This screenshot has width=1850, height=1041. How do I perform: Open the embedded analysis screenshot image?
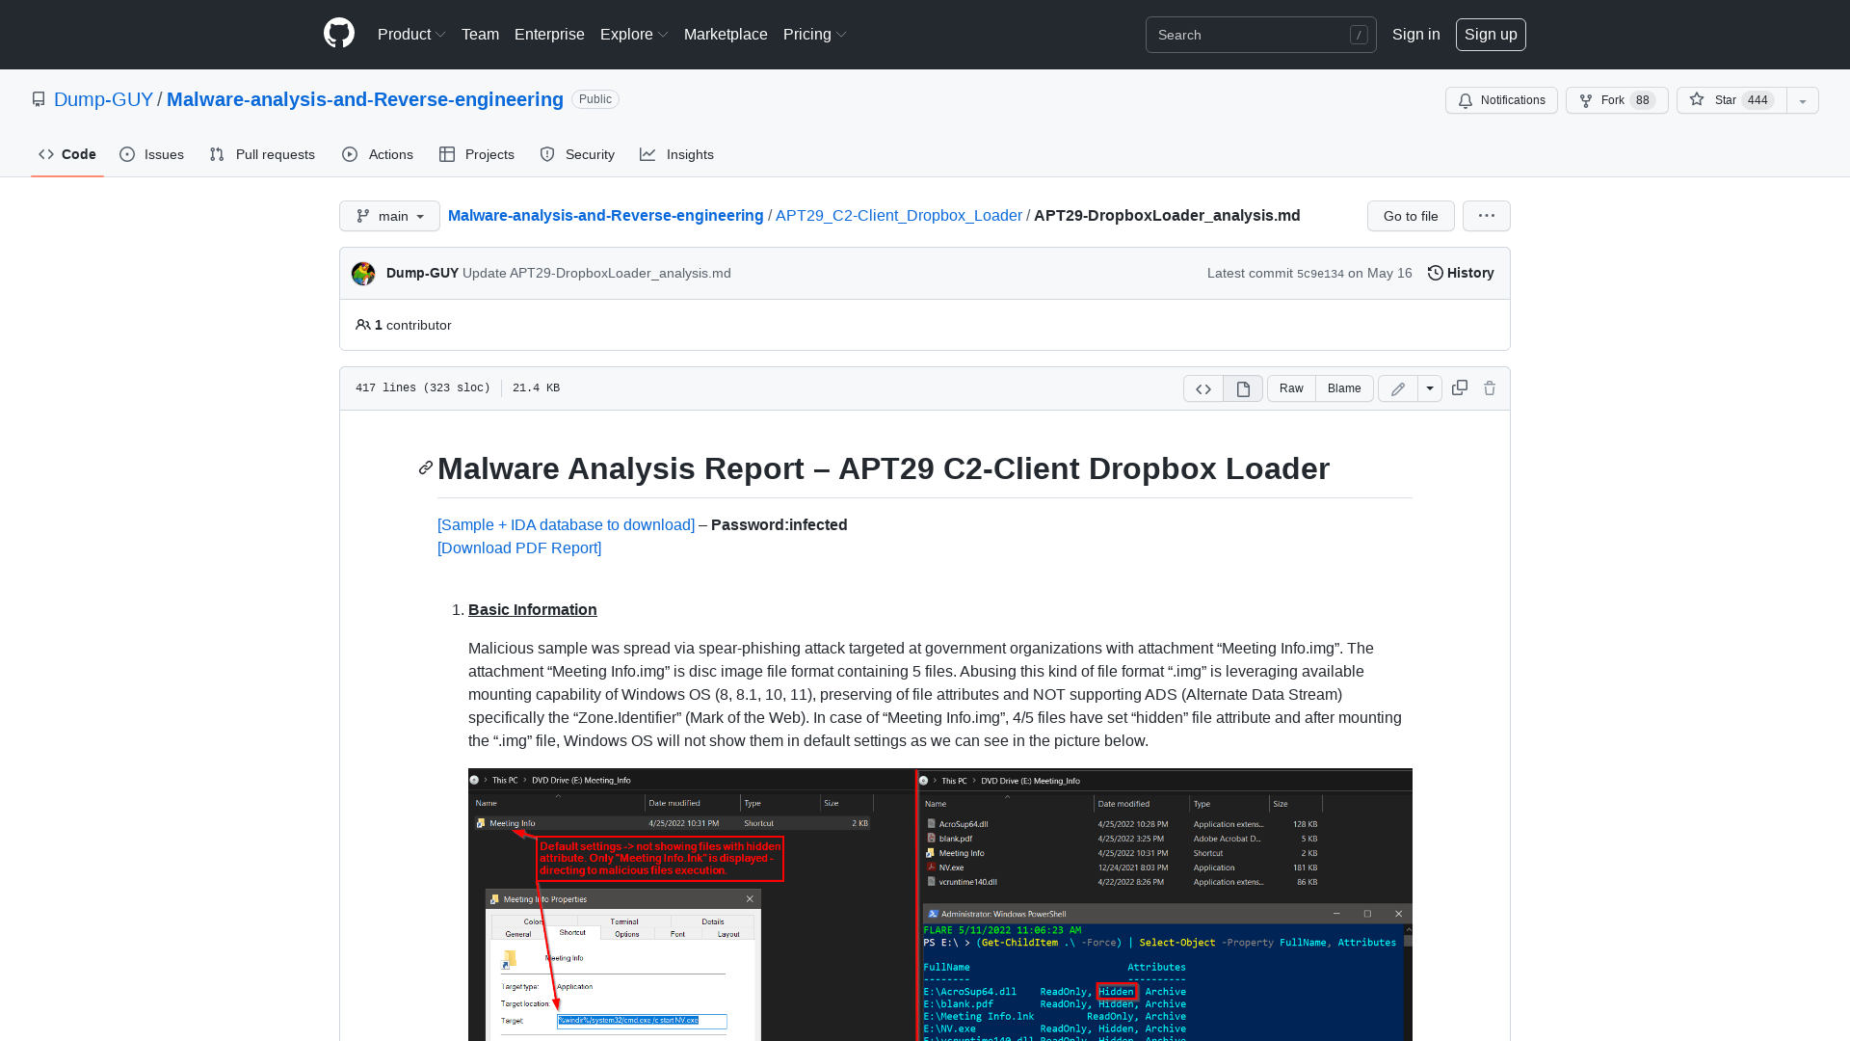(x=940, y=904)
